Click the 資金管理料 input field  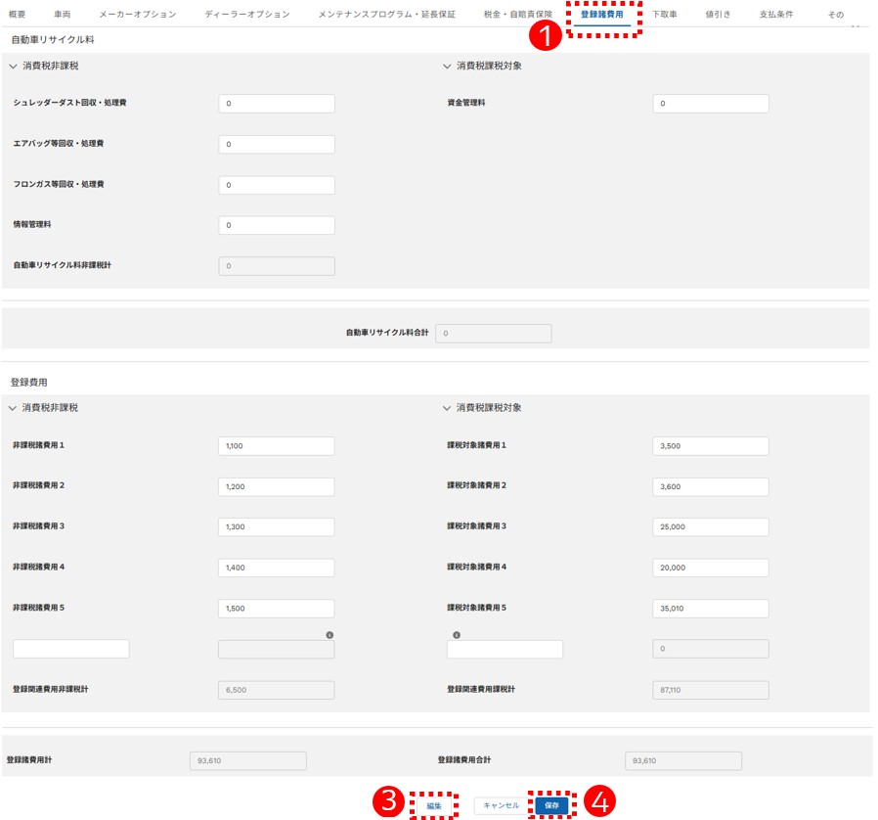(711, 104)
